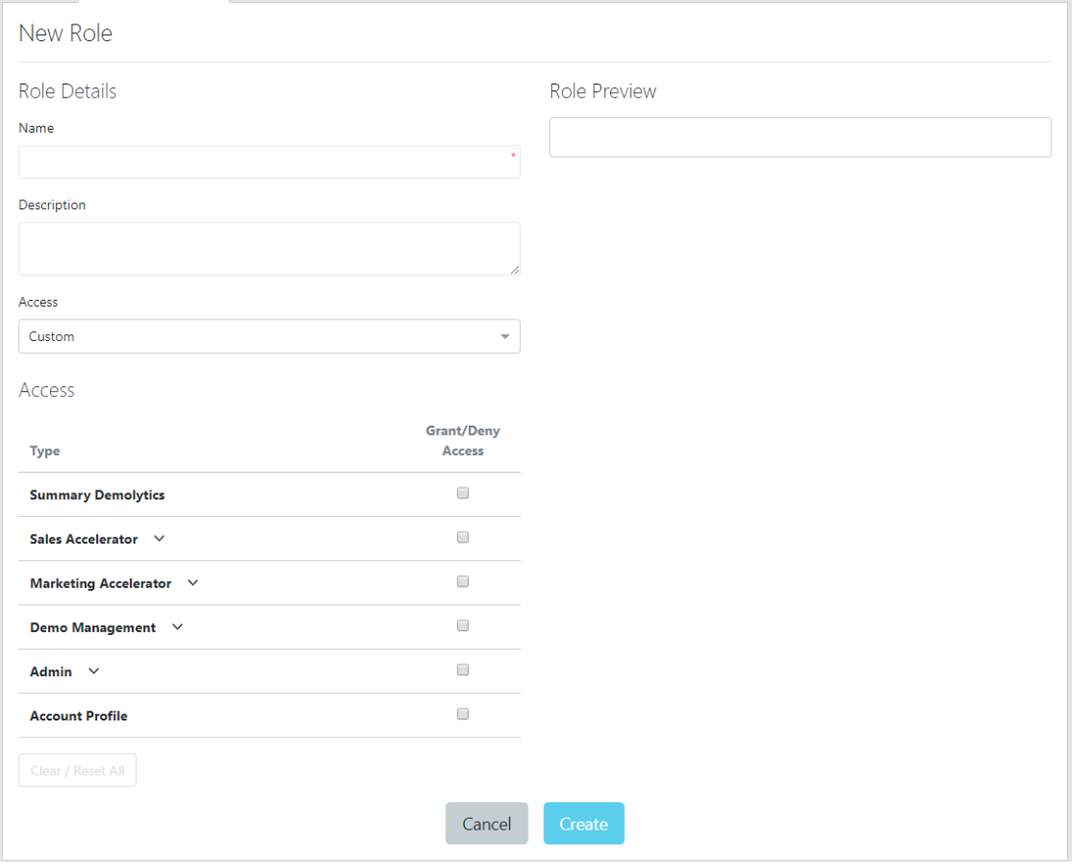Click the Sales Accelerator row label
Image resolution: width=1072 pixels, height=864 pixels.
[x=84, y=539]
